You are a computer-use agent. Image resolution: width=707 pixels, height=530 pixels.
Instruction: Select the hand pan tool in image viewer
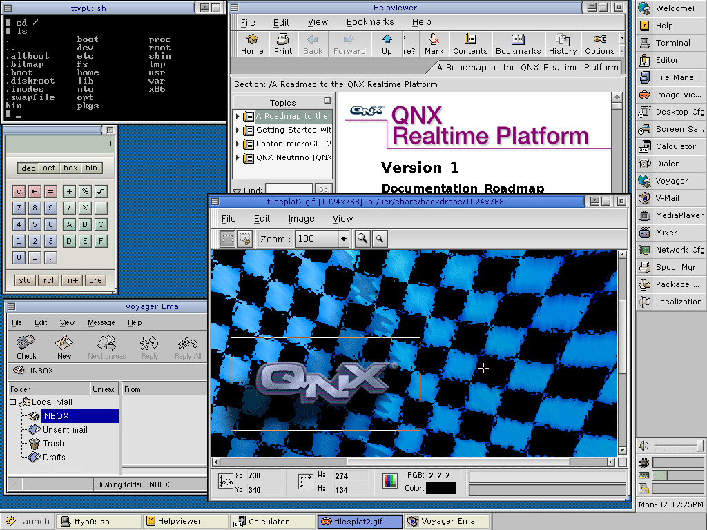[x=245, y=238]
